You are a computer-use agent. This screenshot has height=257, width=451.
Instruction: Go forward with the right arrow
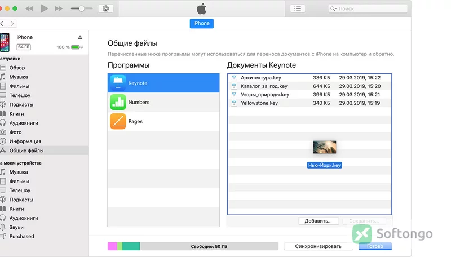coord(12,24)
